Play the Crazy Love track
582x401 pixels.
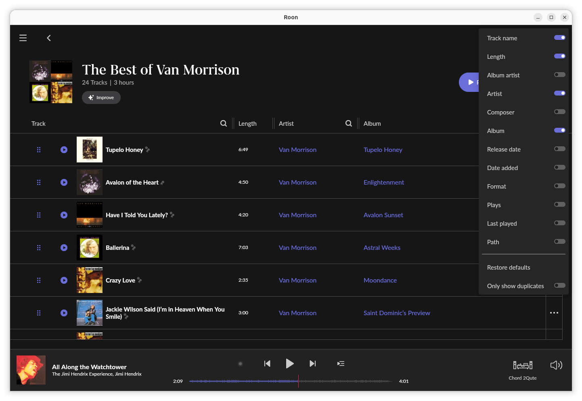click(64, 280)
